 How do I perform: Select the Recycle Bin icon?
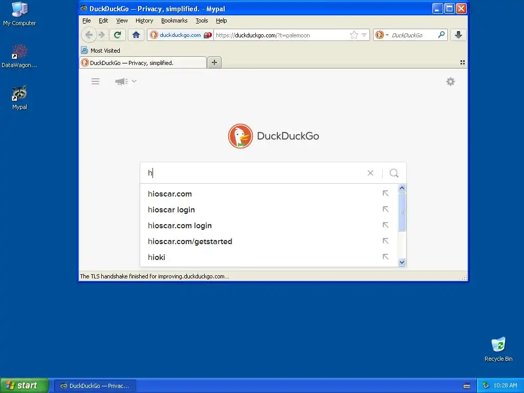[498, 349]
